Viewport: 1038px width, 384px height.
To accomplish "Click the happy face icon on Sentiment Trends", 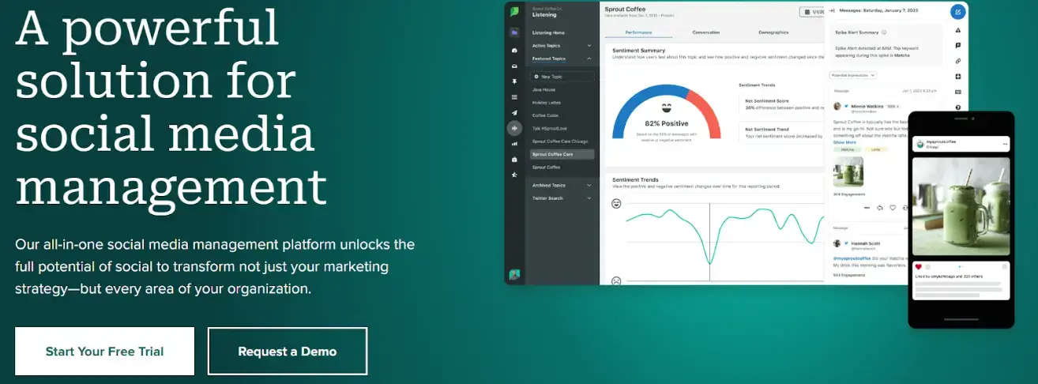I will 616,204.
